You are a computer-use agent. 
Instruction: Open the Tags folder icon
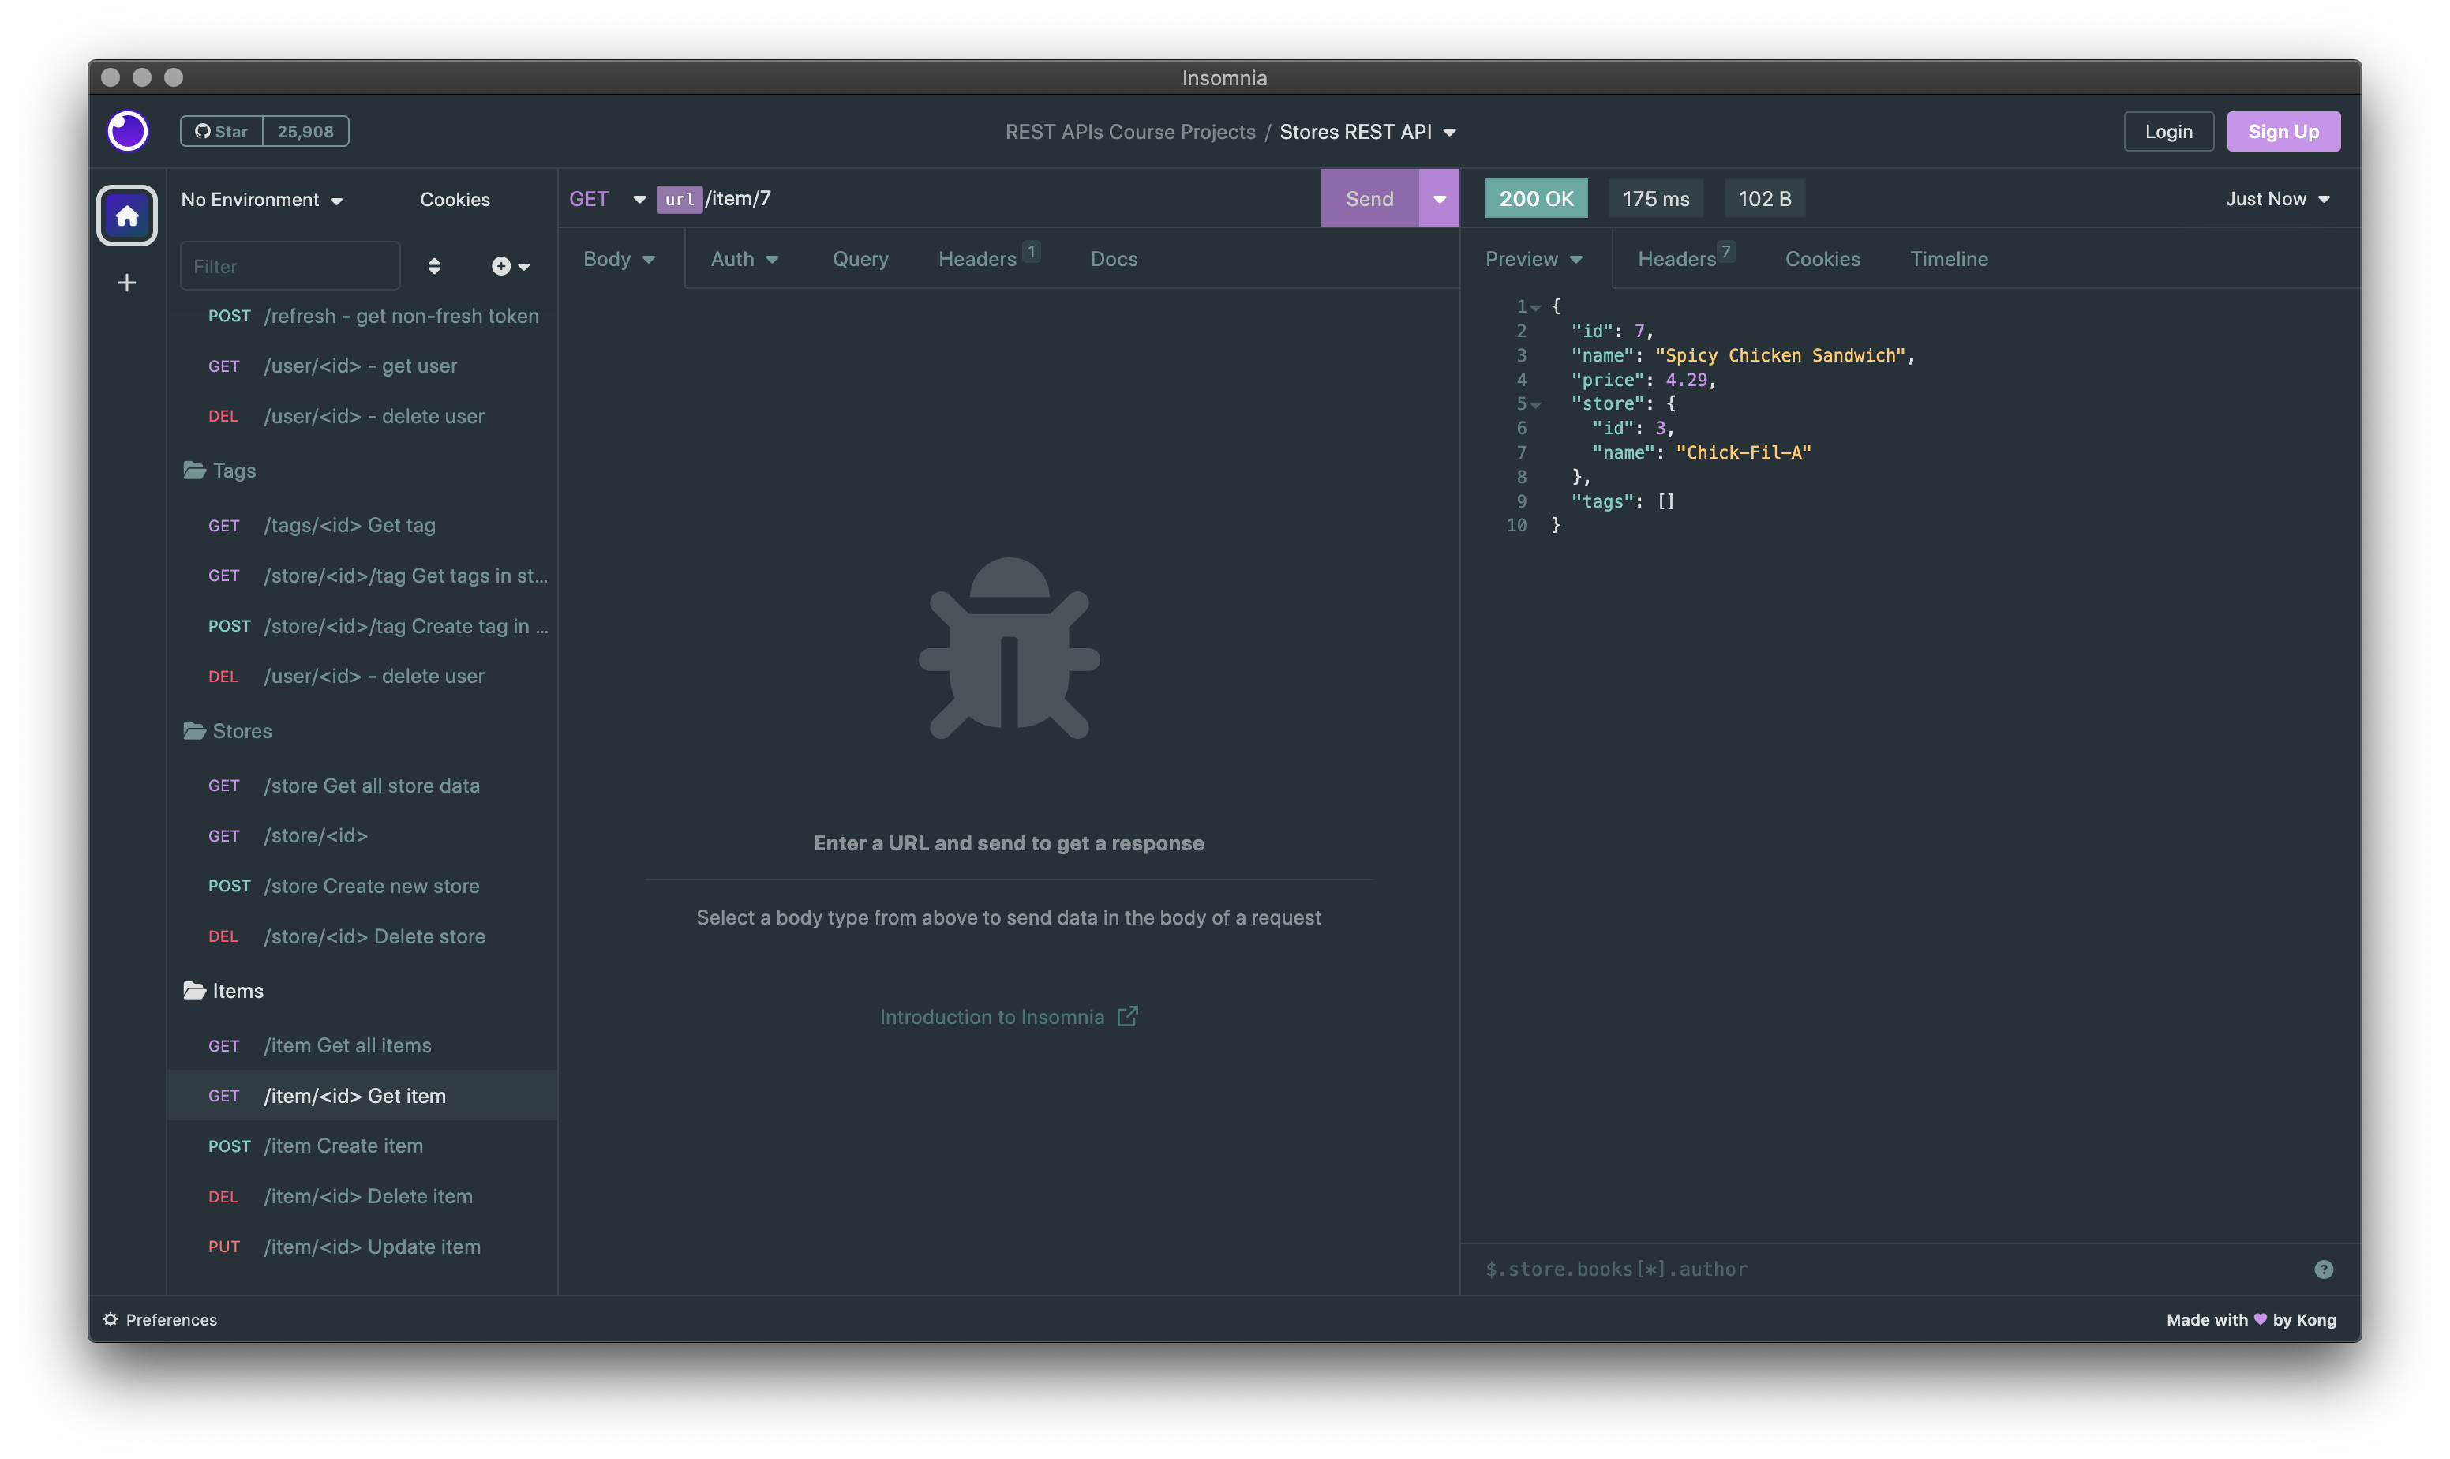(x=195, y=470)
